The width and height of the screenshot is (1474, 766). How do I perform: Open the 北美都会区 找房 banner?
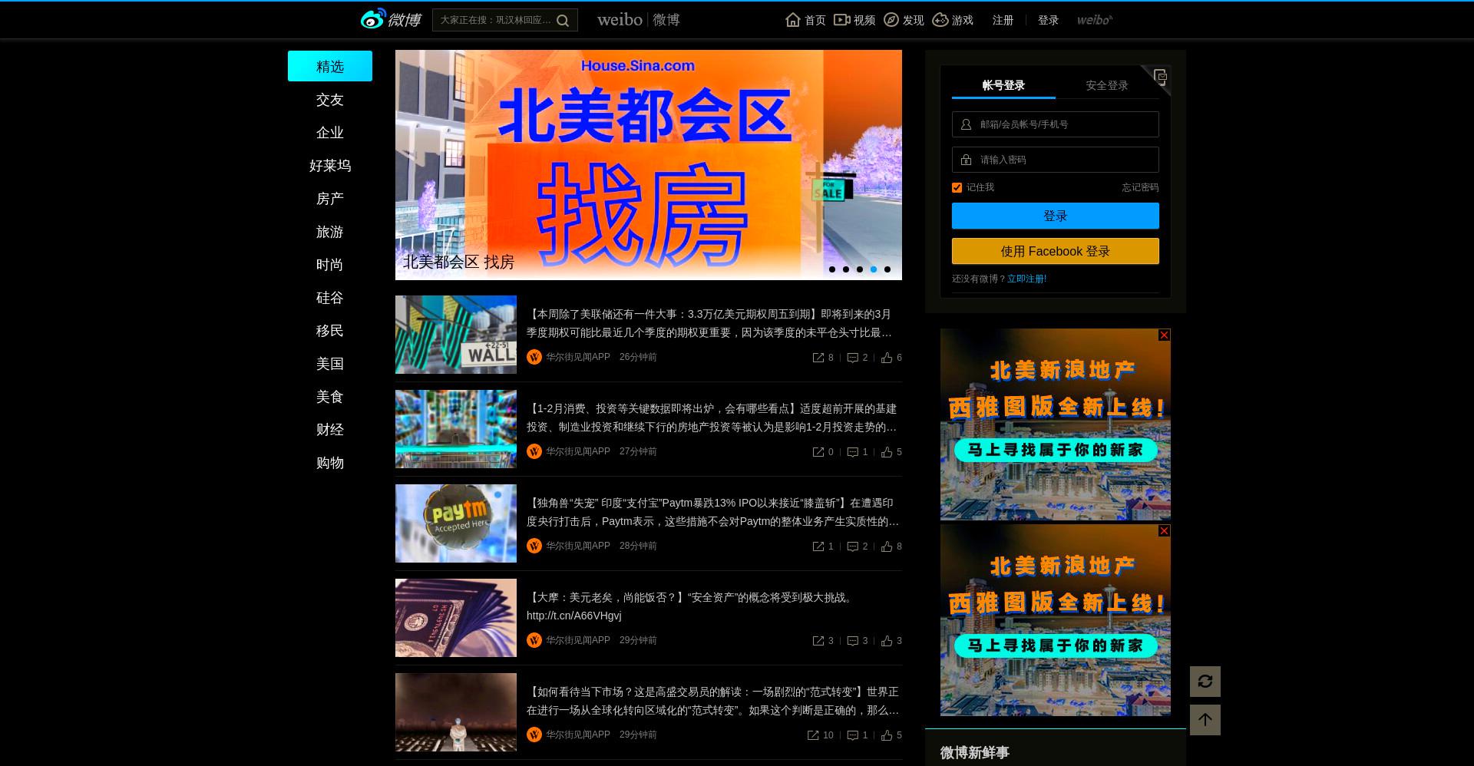coord(649,165)
